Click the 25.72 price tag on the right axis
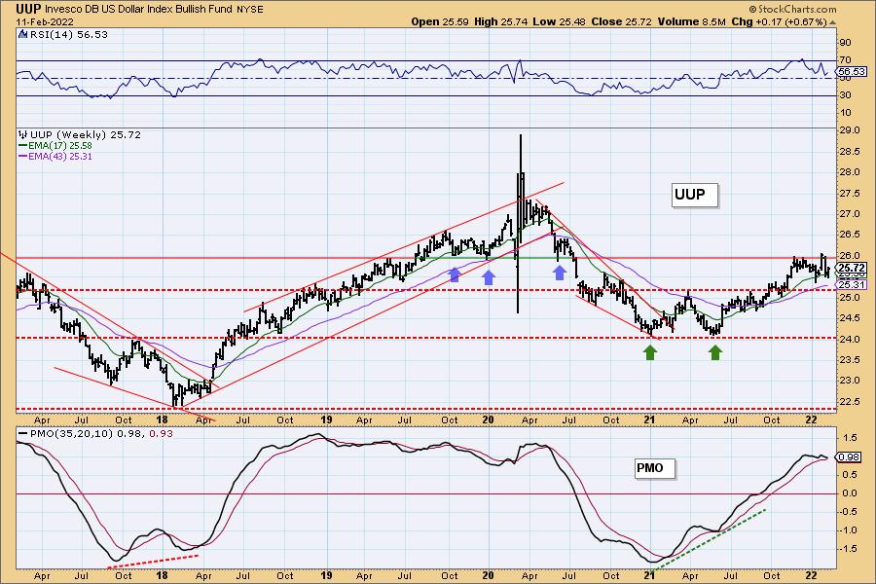876x584 pixels. coord(851,269)
